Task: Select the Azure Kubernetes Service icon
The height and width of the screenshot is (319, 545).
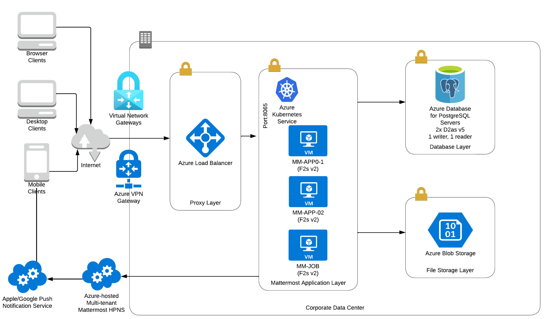Action: [x=287, y=89]
